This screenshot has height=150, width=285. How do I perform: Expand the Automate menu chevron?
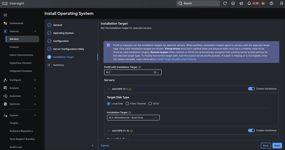coord(35,96)
